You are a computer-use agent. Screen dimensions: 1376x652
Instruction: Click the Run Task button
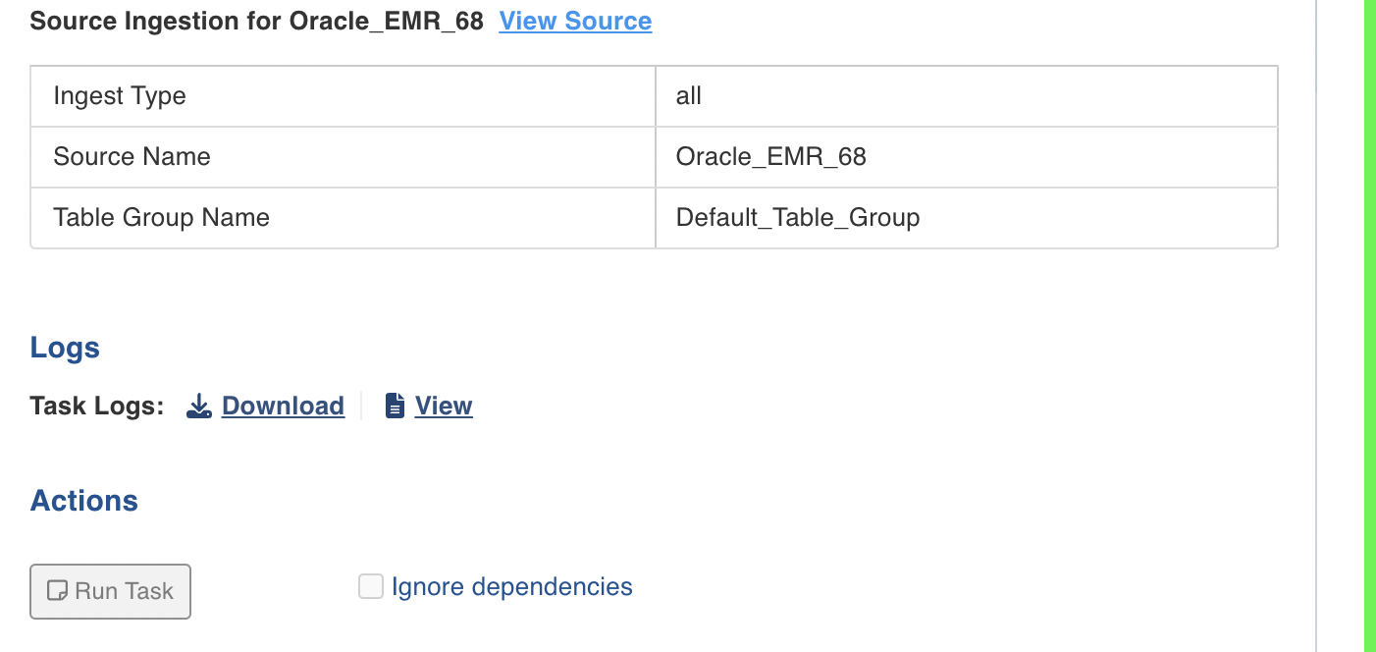(x=111, y=591)
